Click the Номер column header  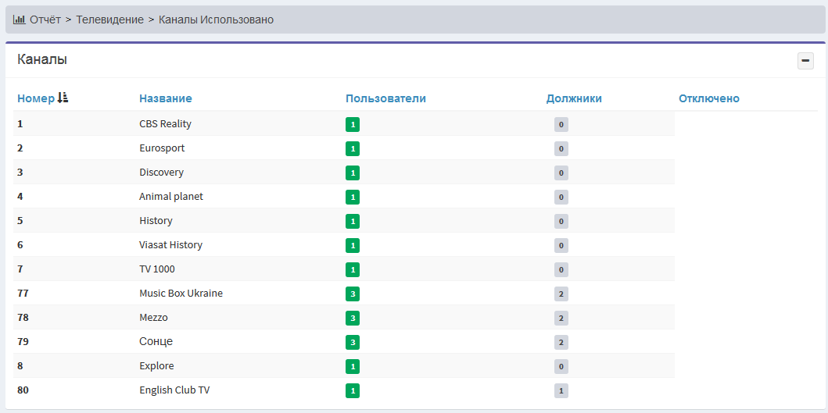pos(36,98)
